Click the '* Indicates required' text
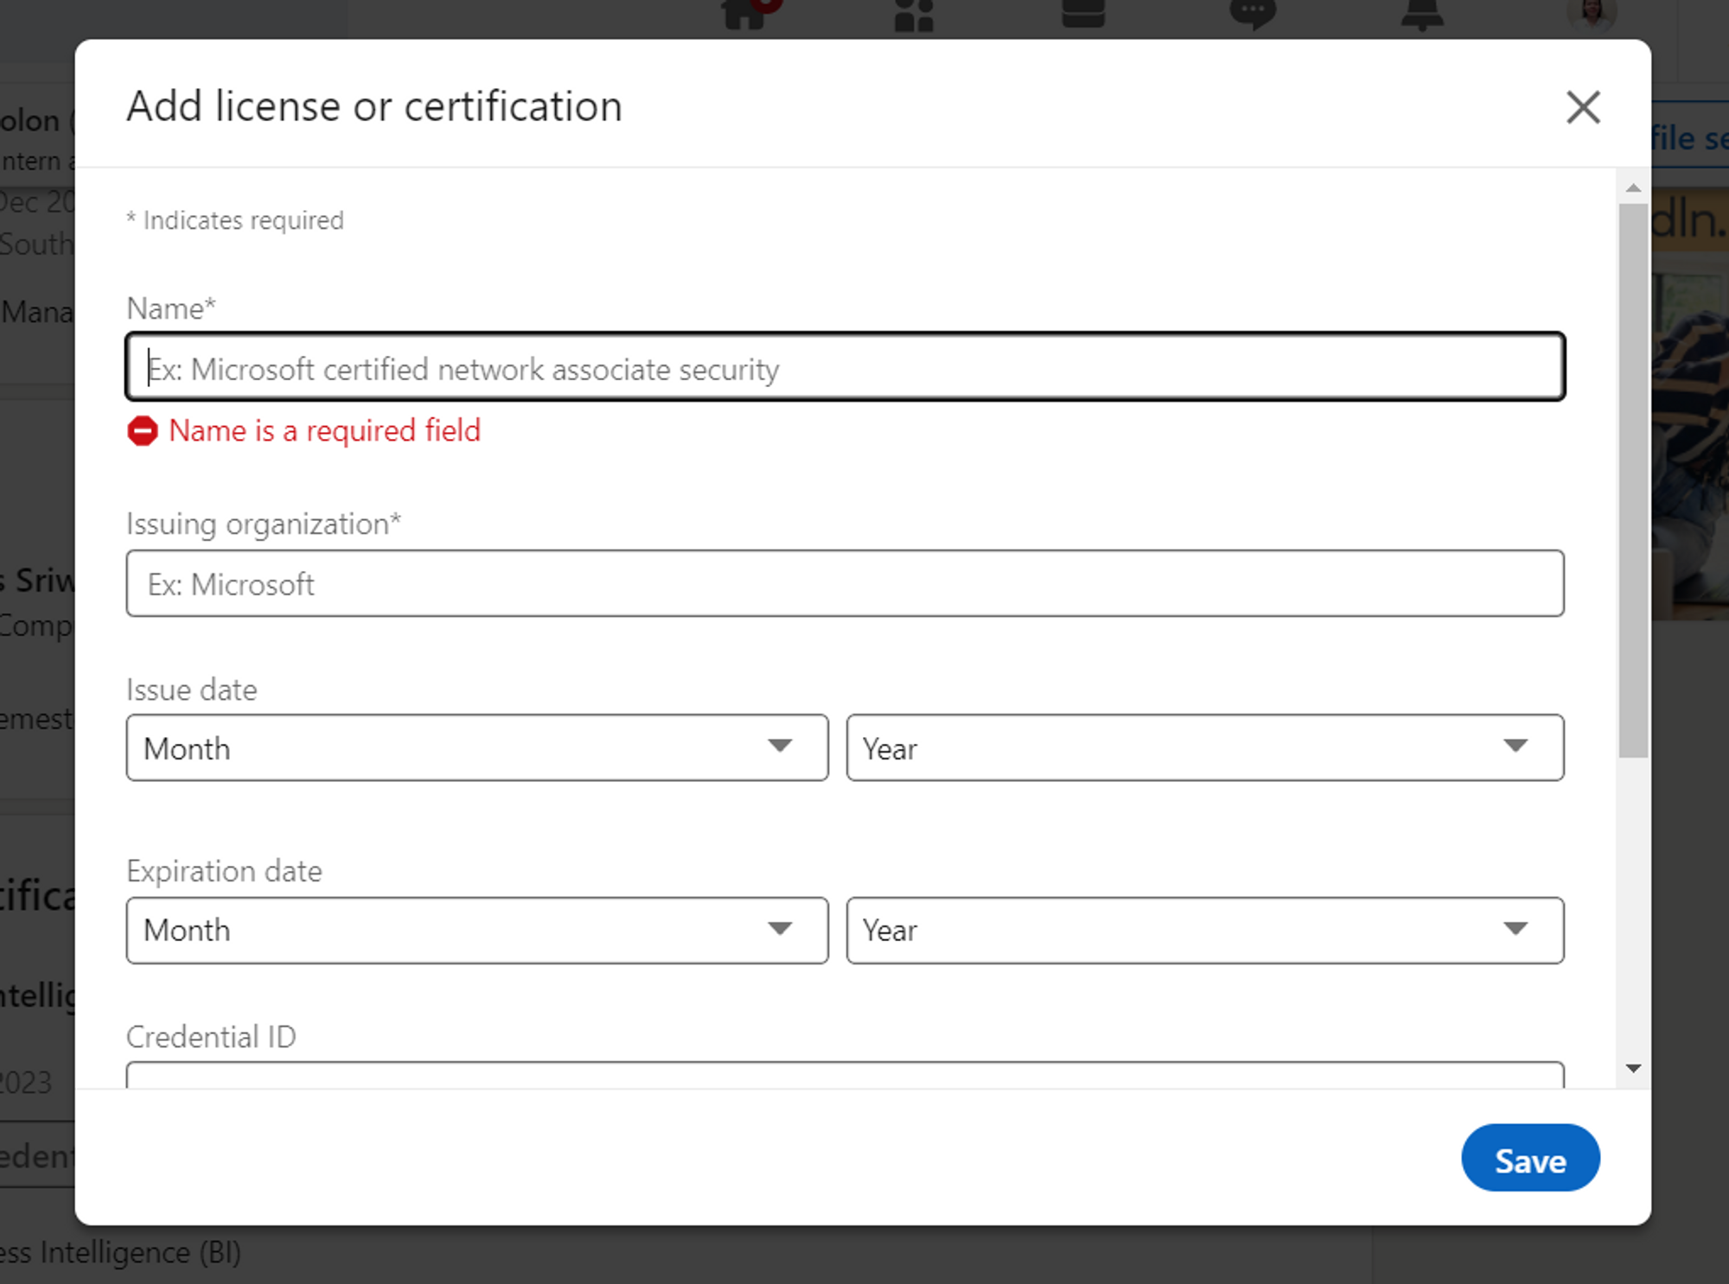The height and width of the screenshot is (1284, 1729). point(235,220)
